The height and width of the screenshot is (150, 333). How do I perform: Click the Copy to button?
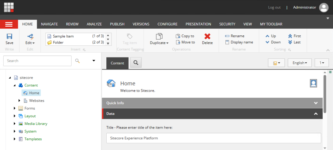[185, 36]
